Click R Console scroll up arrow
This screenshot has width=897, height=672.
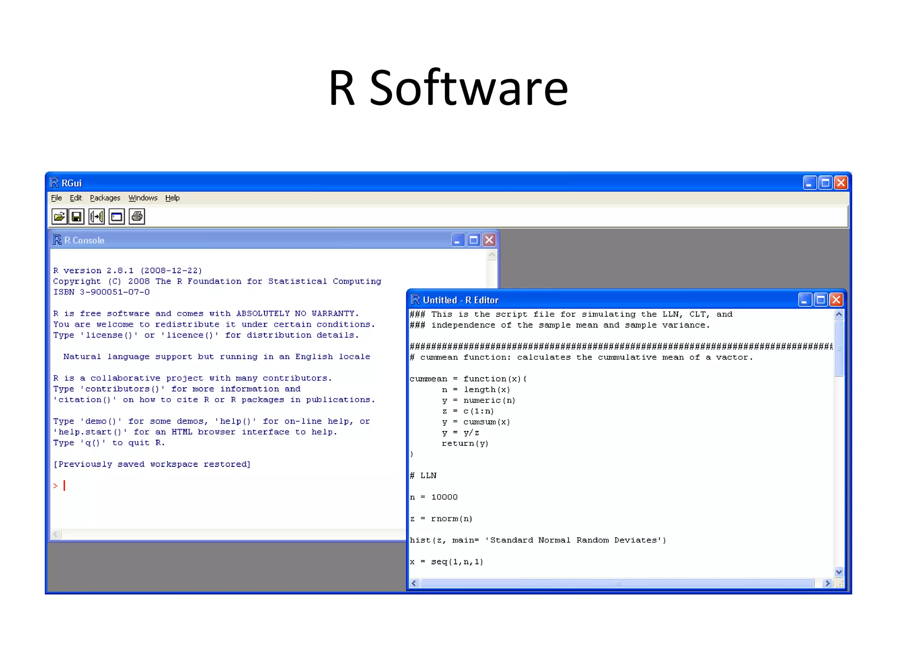pos(492,255)
